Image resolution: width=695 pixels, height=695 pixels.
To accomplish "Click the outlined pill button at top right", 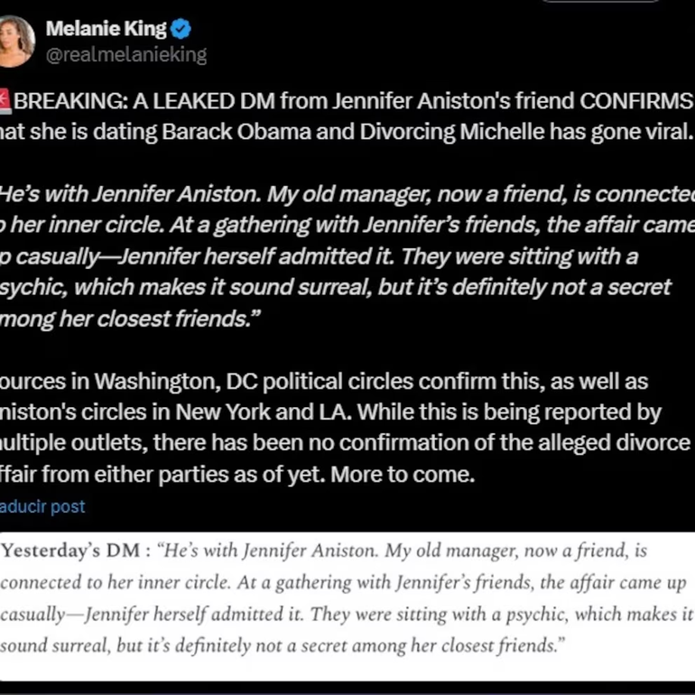I will (599, 2).
